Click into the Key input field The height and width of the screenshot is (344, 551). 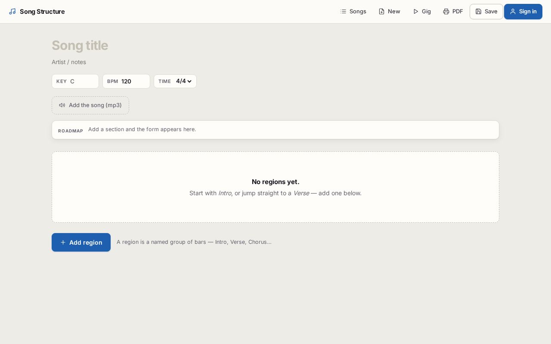[x=83, y=81]
